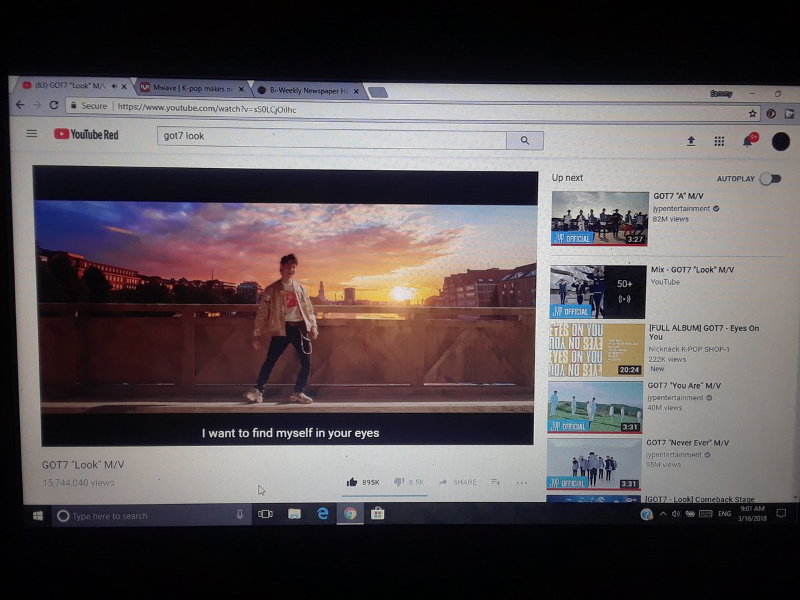Click the GOT7 "Never Ever" M/V title
Viewport: 800px width, 600px height.
(x=687, y=443)
